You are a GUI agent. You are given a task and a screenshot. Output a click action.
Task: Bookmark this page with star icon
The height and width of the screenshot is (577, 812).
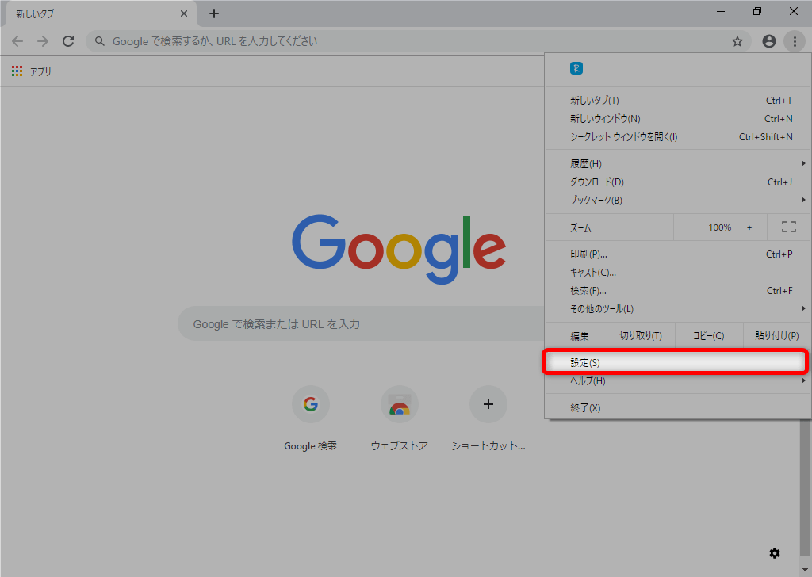click(x=737, y=41)
